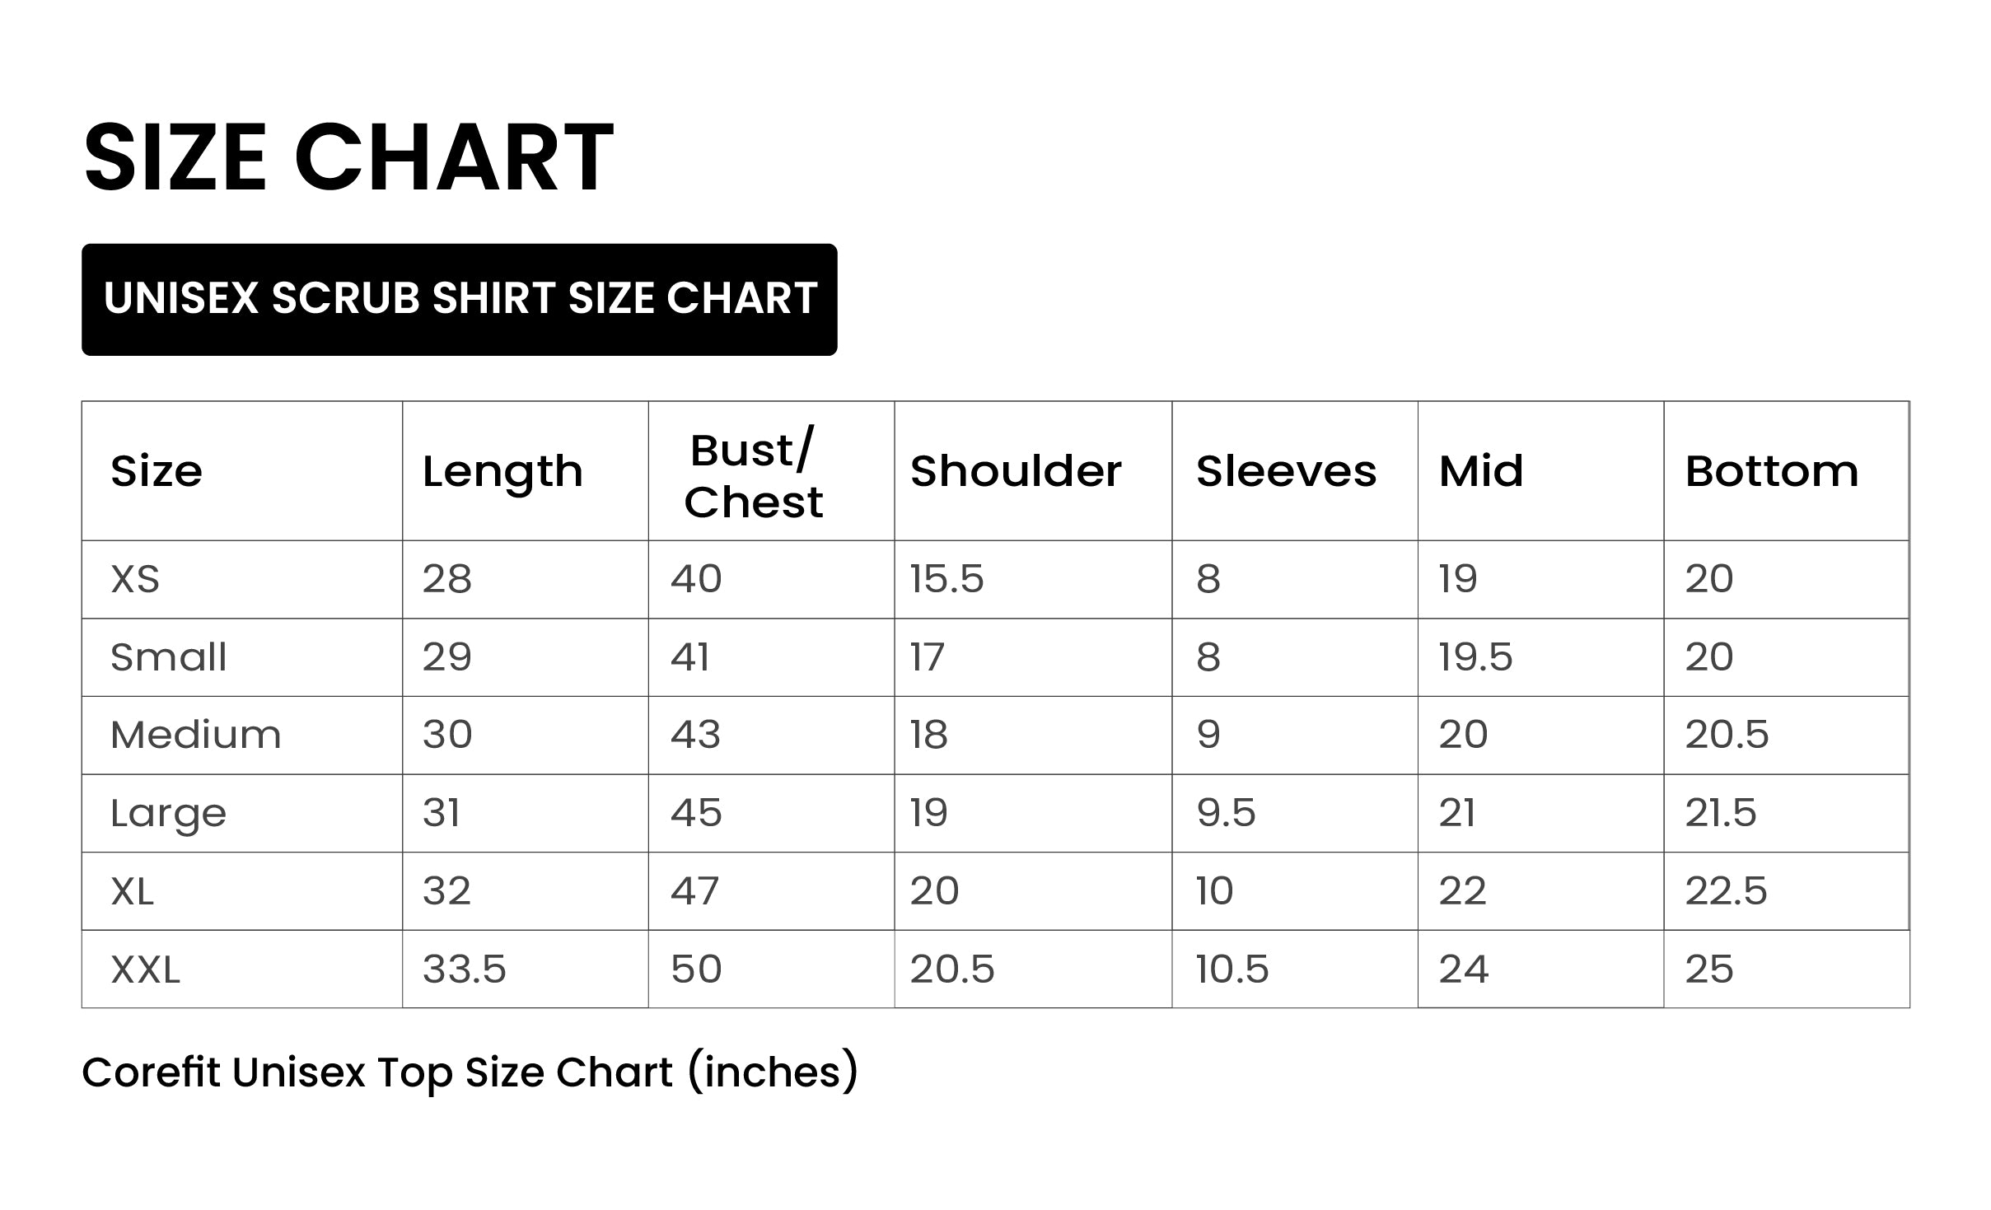Click the XS row label
Image resolution: width=1991 pixels, height=1210 pixels.
click(135, 579)
